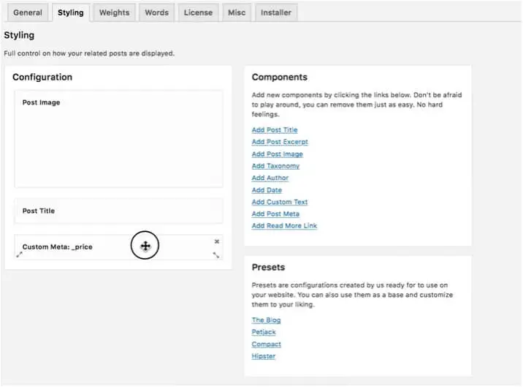Choose the Hipster preset

(x=264, y=356)
